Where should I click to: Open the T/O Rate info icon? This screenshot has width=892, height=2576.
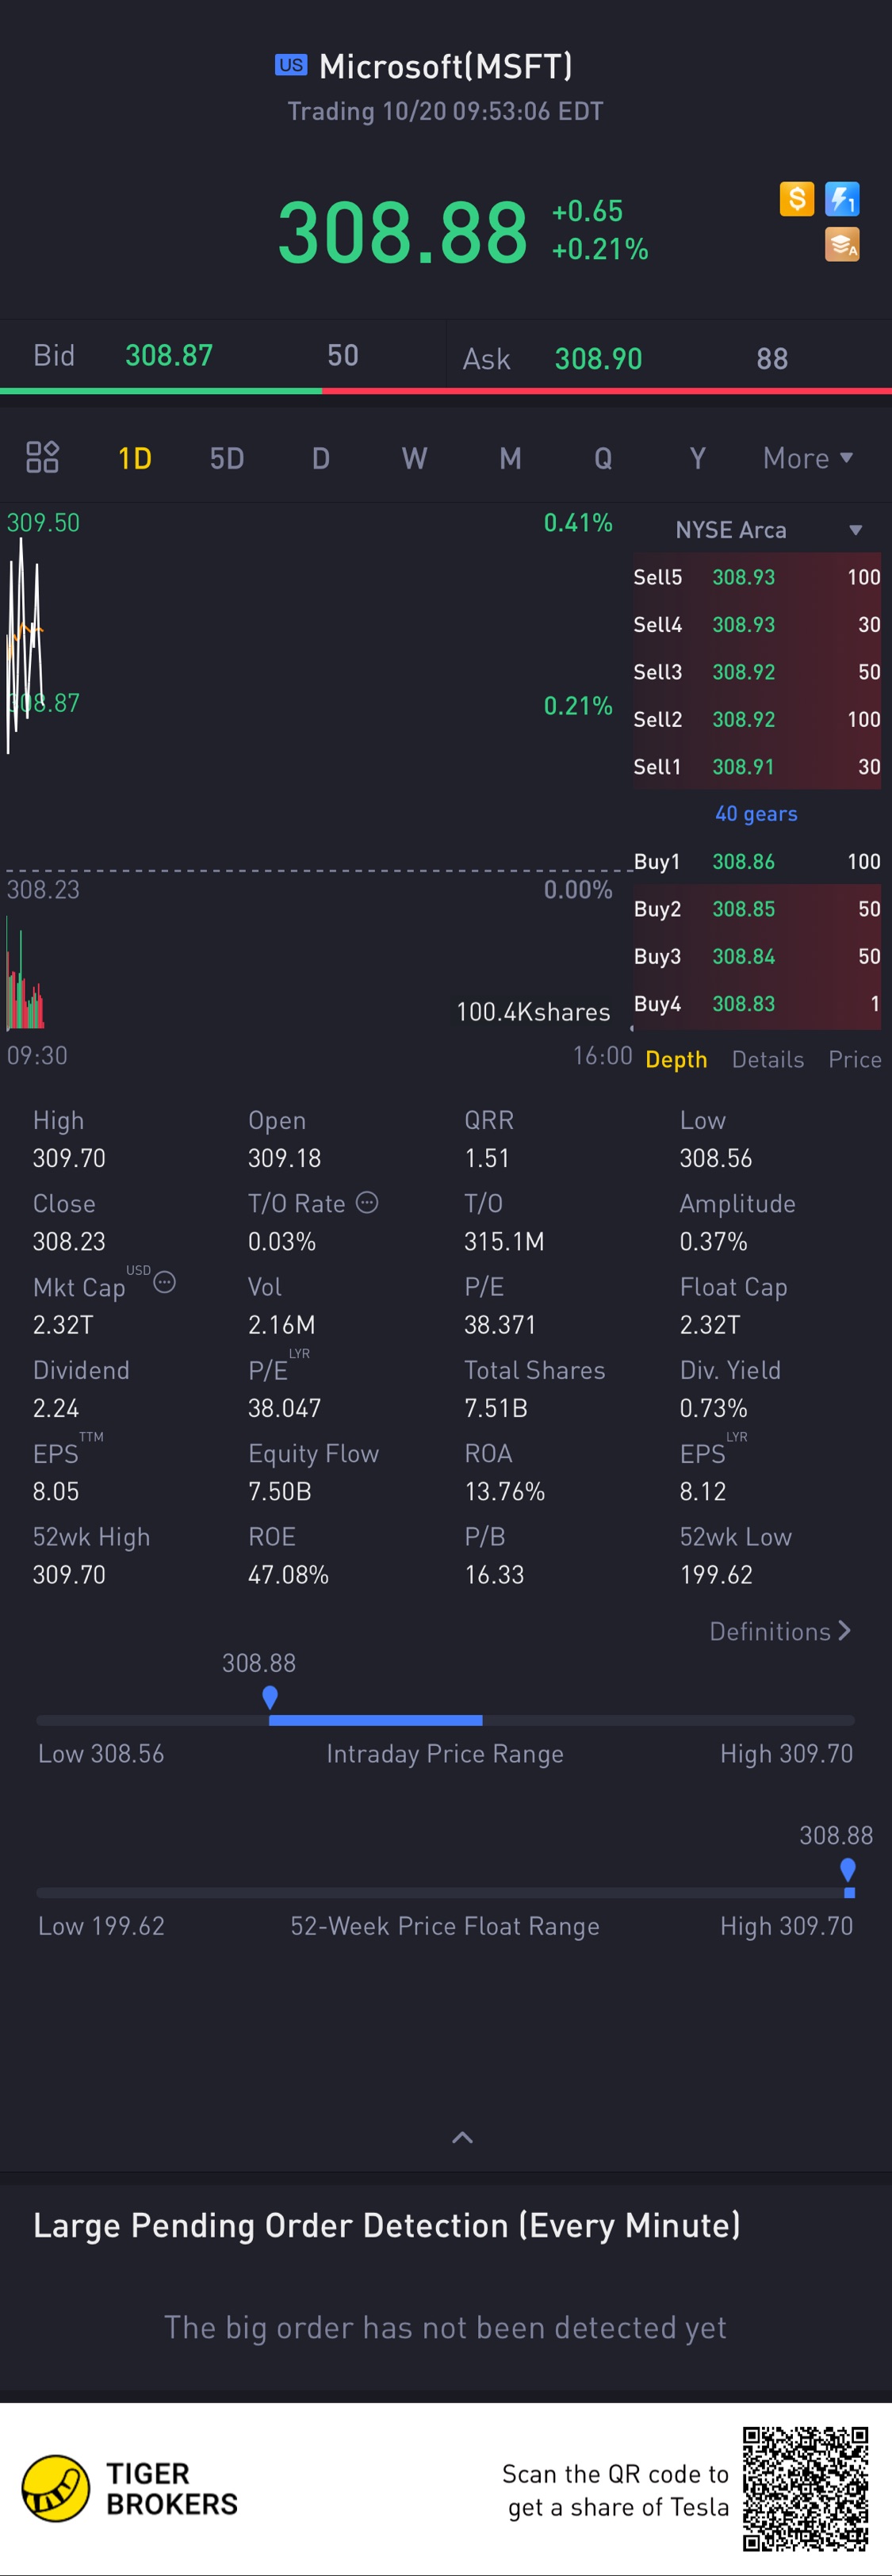[367, 1202]
